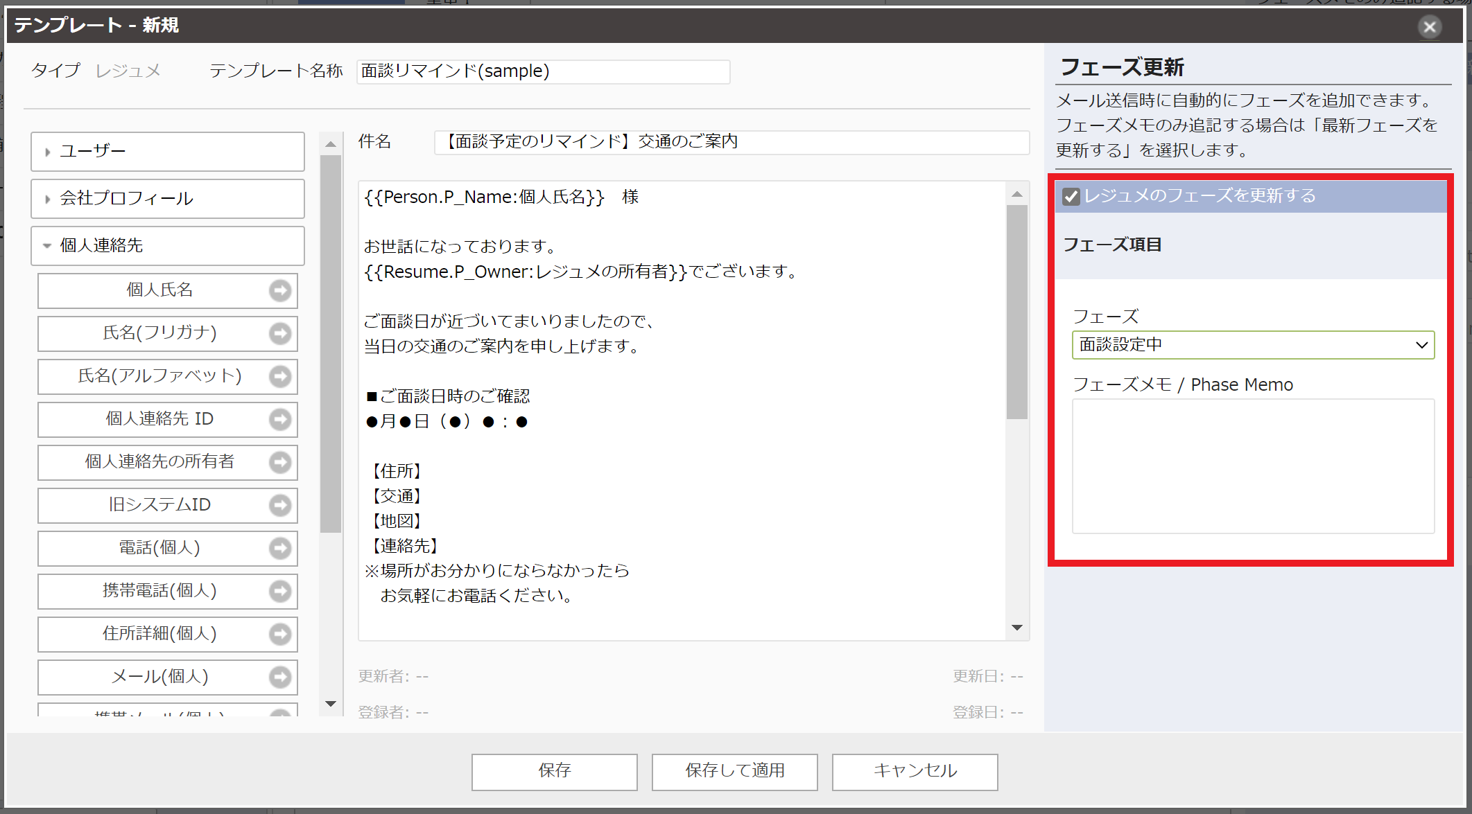Click the 個人連絡先の所有者 arrow icon

tap(280, 463)
